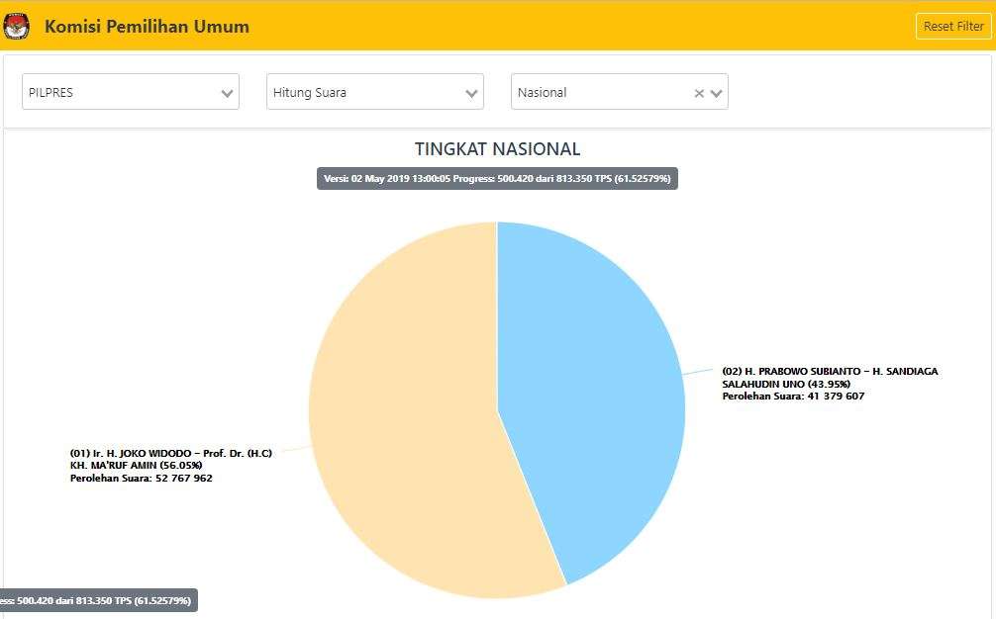Click the (02) H. Prabowo Subianto label
Screen dimensions: 996x619
click(830, 372)
